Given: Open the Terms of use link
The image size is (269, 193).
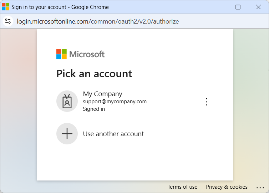Looking at the screenshot, I should pyautogui.click(x=182, y=187).
